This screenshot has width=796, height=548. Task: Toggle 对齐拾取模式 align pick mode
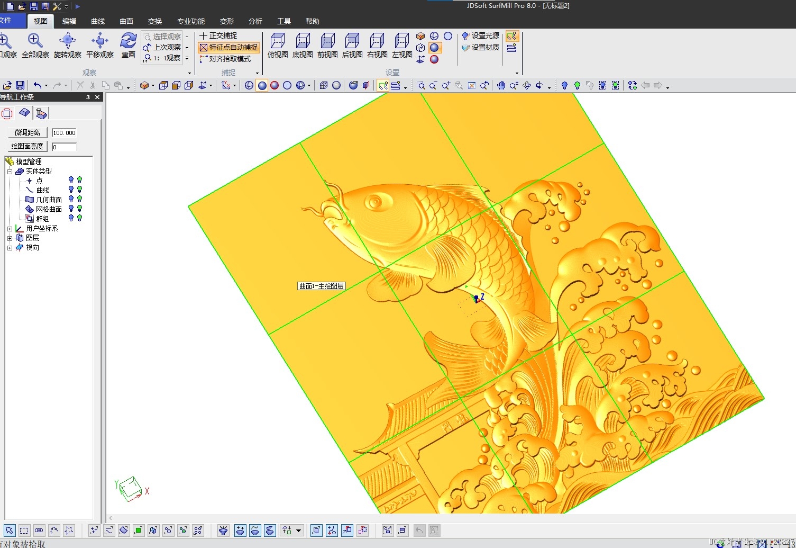coord(225,59)
